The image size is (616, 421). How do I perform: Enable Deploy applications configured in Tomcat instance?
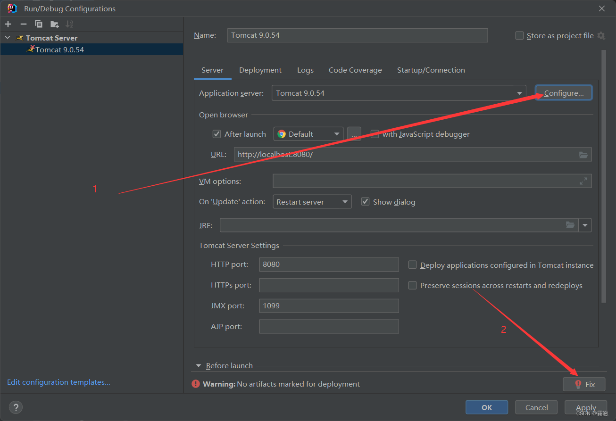pos(412,265)
